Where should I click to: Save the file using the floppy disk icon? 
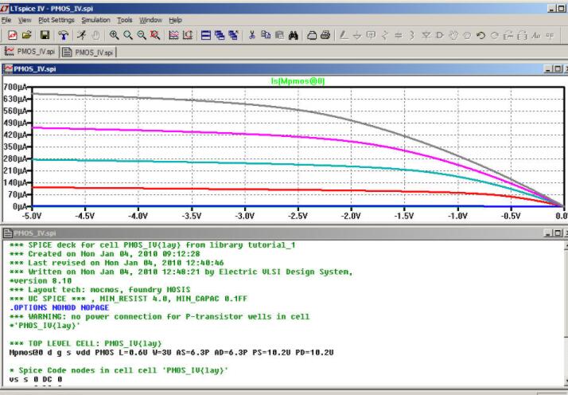coord(45,36)
